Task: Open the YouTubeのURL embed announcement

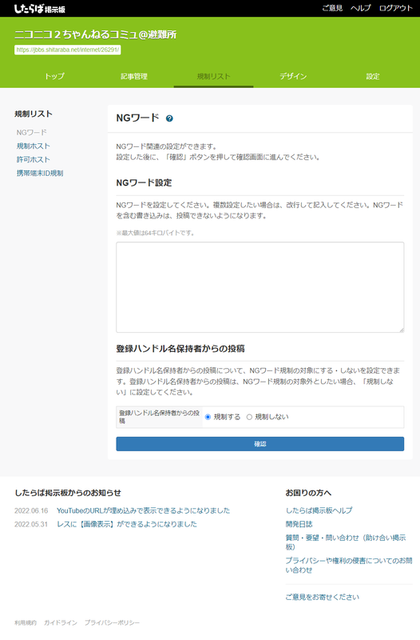Action: tap(144, 510)
